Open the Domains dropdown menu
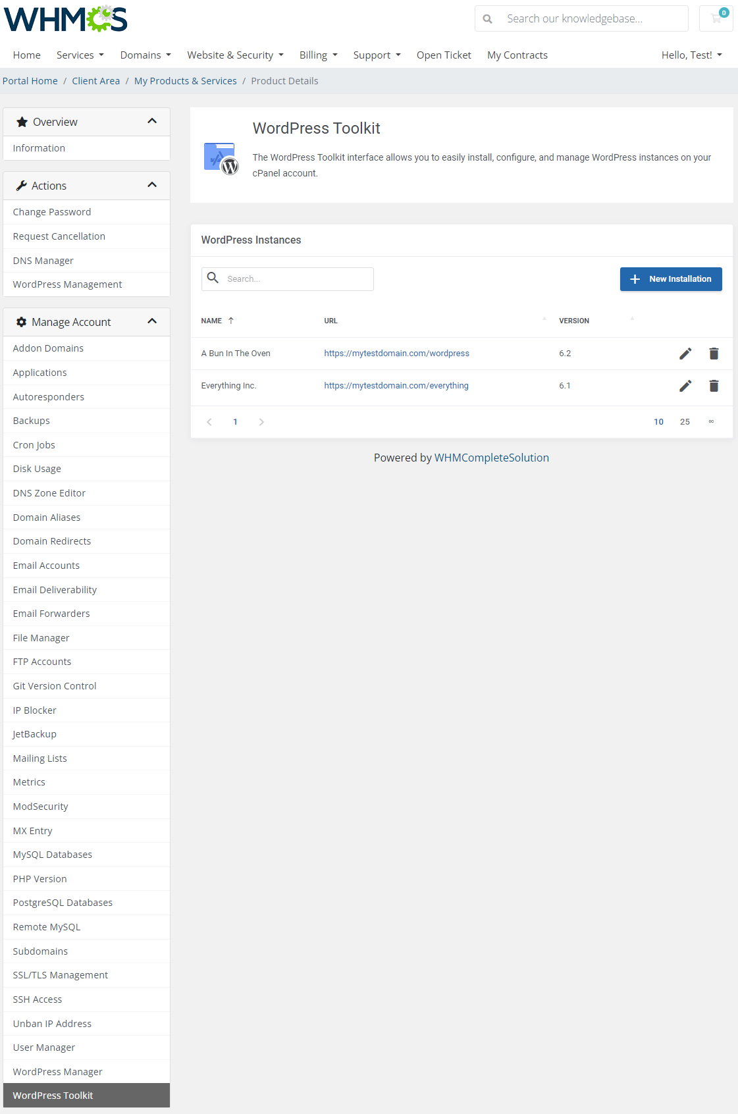Screen dimensions: 738x1114 145,55
